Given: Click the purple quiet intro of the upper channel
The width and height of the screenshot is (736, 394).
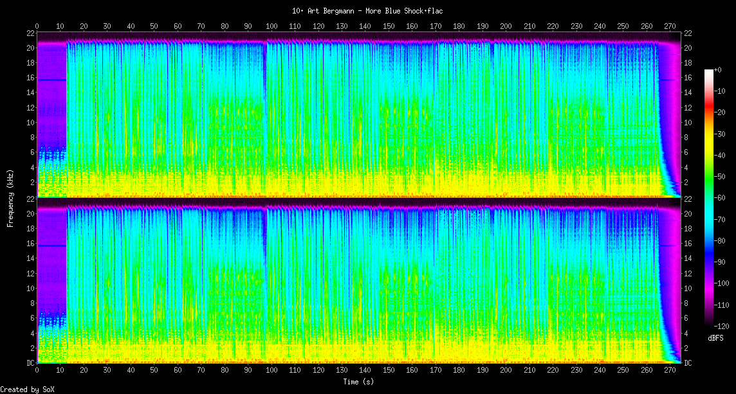Looking at the screenshot, I should tap(51, 96).
